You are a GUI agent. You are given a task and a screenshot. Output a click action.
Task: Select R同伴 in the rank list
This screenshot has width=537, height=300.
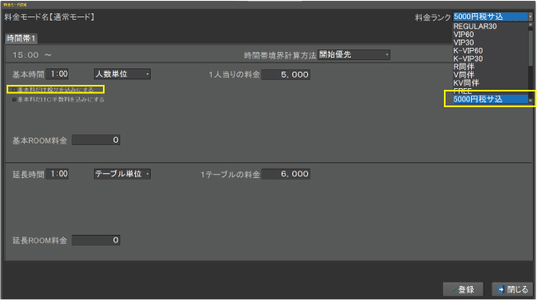tap(490, 67)
